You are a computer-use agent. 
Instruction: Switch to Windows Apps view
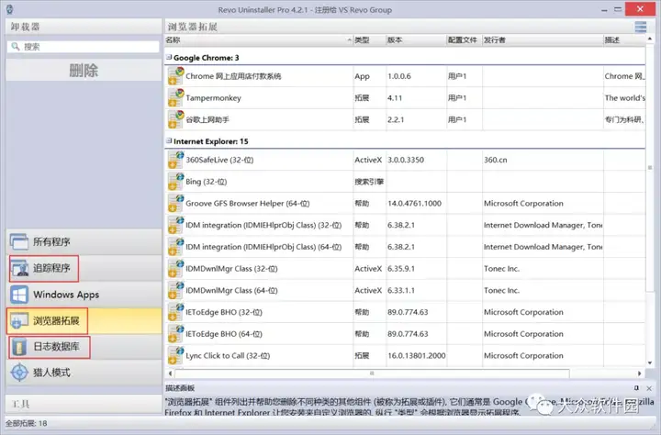point(84,295)
